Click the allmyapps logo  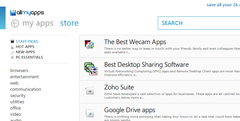27,13
